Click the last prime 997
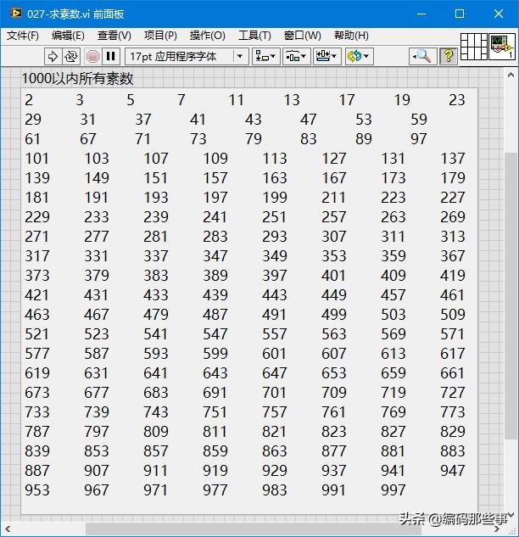 393,490
